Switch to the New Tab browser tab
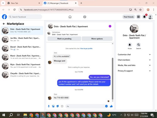Viewport: 157px width, 118px height. pyautogui.click(x=24, y=3)
